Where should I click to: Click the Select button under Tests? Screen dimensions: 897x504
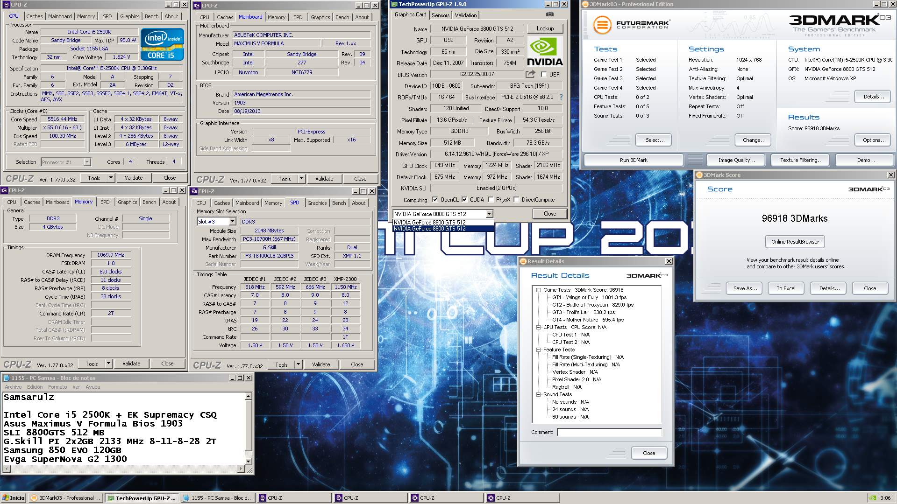(653, 140)
